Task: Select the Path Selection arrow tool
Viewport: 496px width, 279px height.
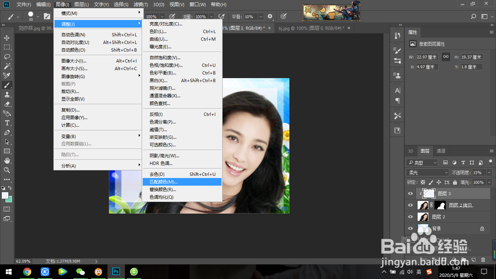Action: (7, 142)
